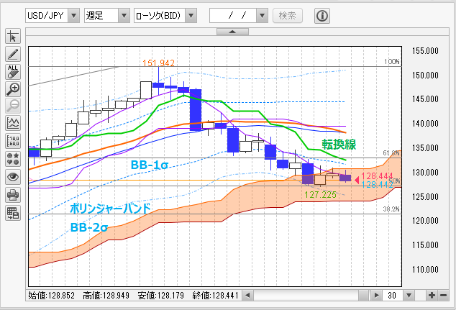Select the crosshair cursor tool
The height and width of the screenshot is (310, 456).
point(13,37)
